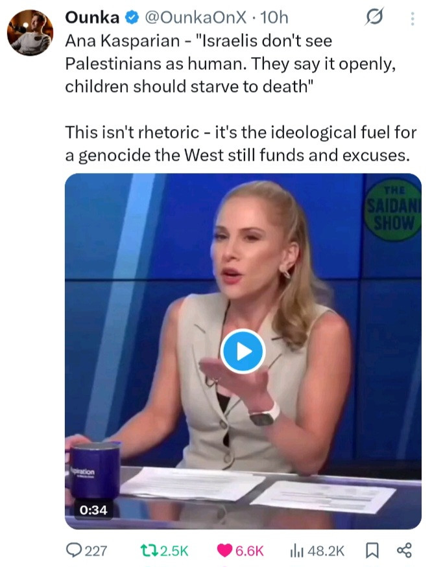This screenshot has height=567, width=432.
Task: Click the Grok slashed-circle icon
Action: (374, 17)
